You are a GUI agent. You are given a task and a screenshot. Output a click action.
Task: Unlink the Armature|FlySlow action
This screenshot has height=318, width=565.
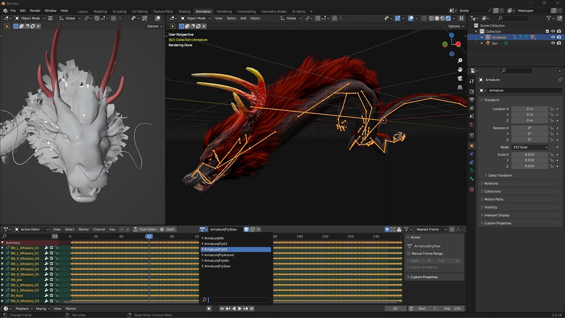(x=259, y=229)
